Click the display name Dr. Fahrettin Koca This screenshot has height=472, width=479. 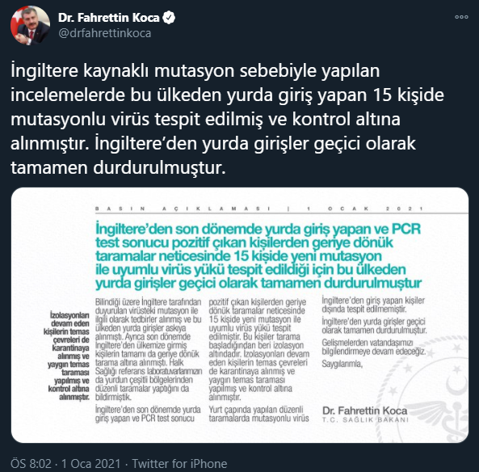pyautogui.click(x=109, y=18)
